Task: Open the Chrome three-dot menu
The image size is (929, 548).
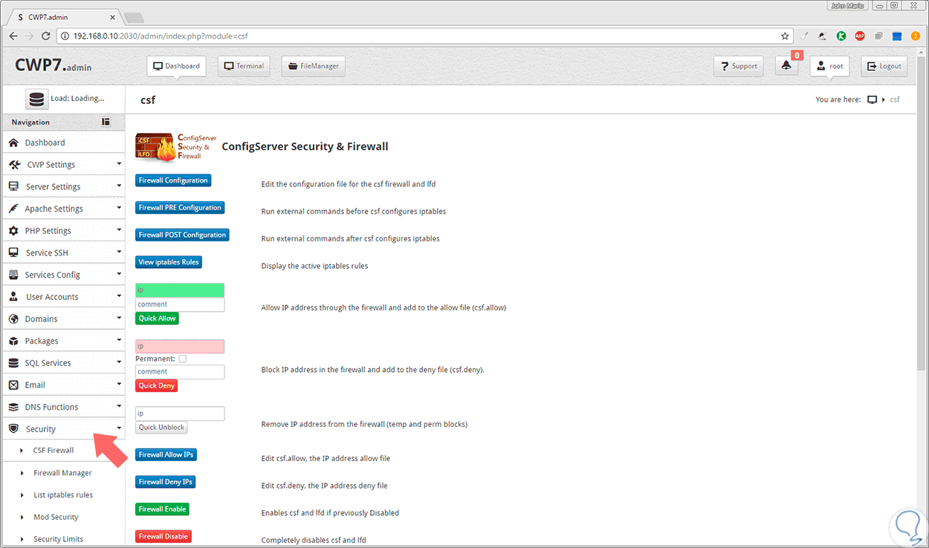Action: click(x=916, y=36)
